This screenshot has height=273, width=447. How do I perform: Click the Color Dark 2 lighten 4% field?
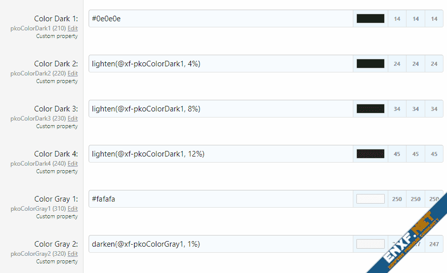[220, 64]
